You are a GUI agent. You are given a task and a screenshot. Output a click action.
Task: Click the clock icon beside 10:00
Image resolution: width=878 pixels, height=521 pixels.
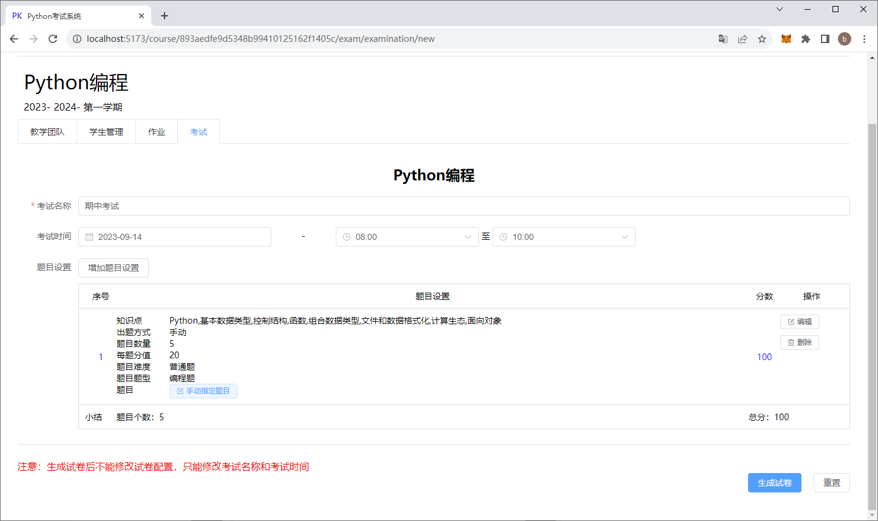[x=503, y=237]
